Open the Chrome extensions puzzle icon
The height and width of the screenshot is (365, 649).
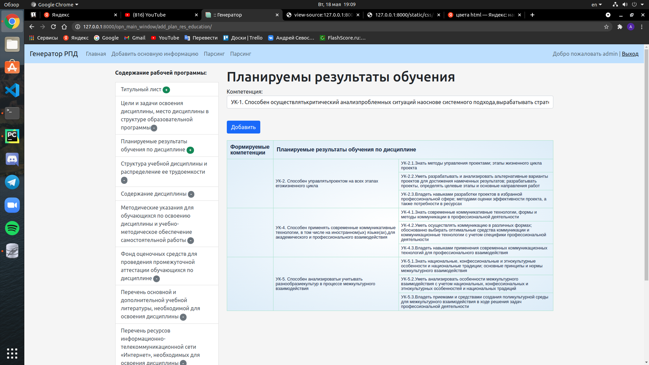[x=620, y=27]
